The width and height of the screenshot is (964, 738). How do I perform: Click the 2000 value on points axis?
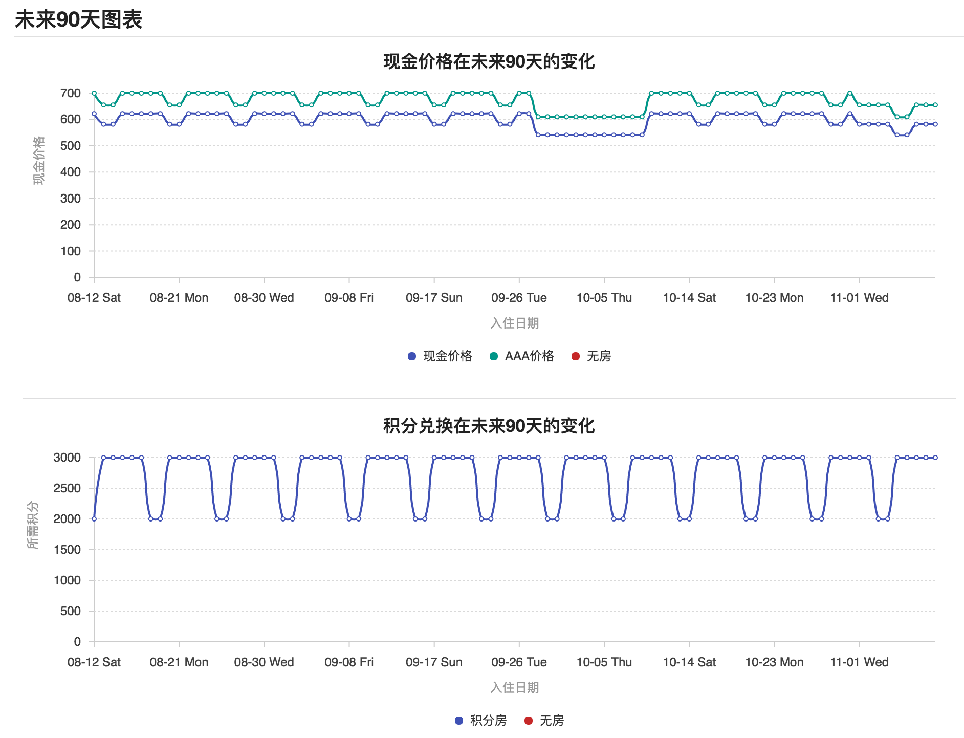tap(67, 519)
